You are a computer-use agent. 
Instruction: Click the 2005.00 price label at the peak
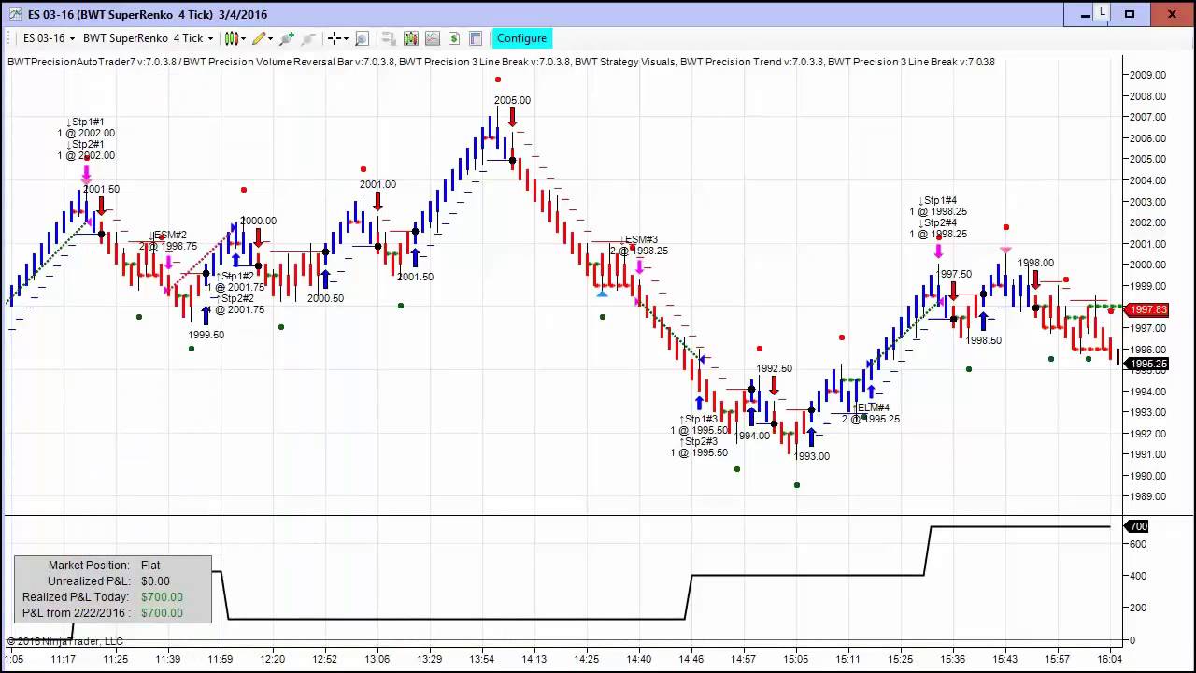click(512, 100)
